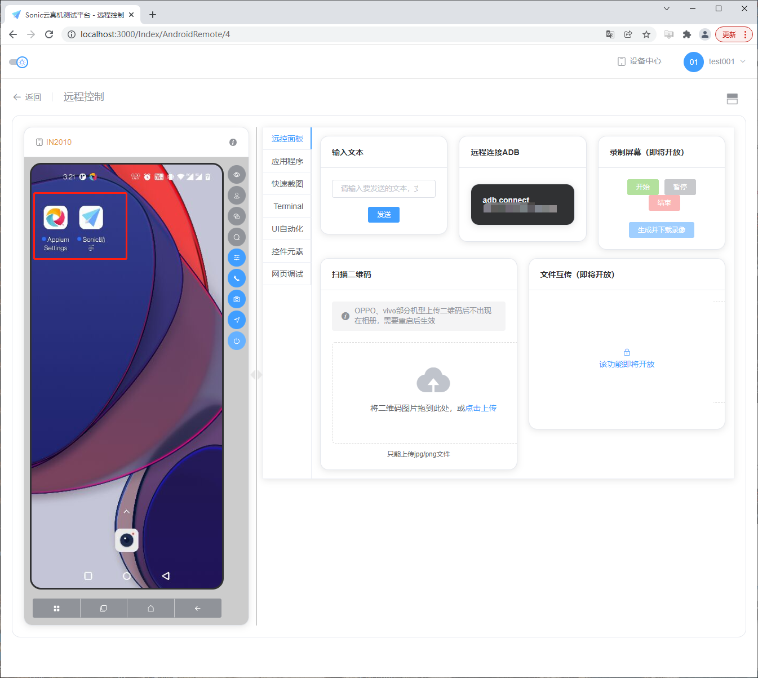Tap the phone's square recents navigation key
Viewport: 758px width, 678px height.
[x=88, y=576]
